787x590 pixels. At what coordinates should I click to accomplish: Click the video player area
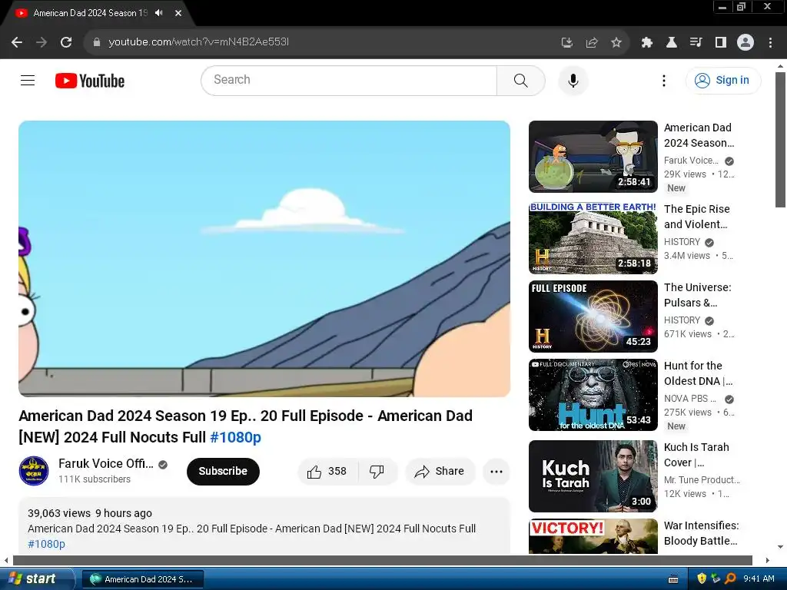[x=264, y=258]
